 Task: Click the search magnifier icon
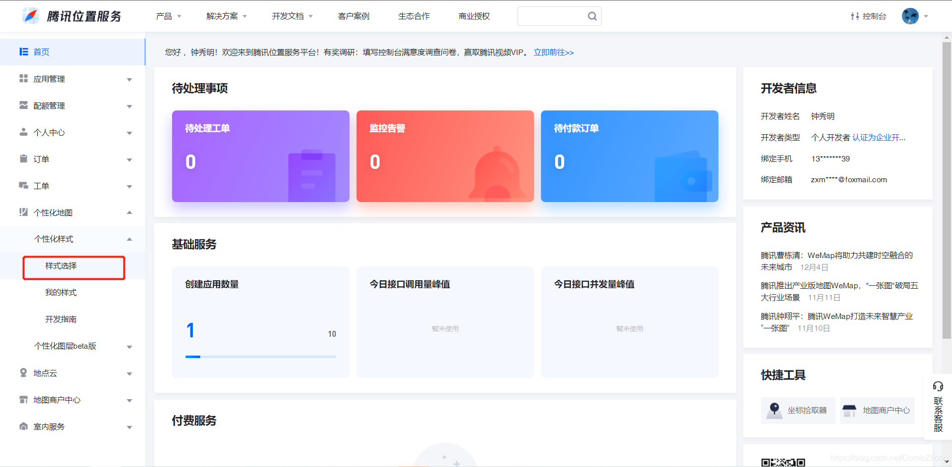592,16
